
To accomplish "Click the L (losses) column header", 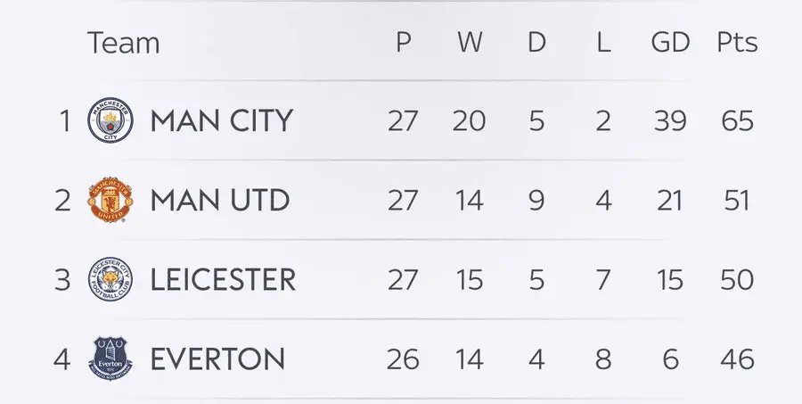I will click(x=603, y=42).
